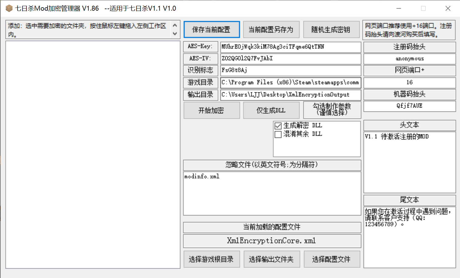This screenshot has width=460, height=278.
Task: Save the current configuration (保存当前配置)
Action: 212,29
